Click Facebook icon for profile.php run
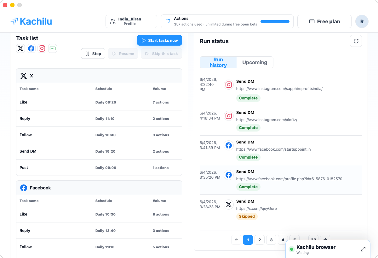This screenshot has width=378, height=258. (x=229, y=175)
